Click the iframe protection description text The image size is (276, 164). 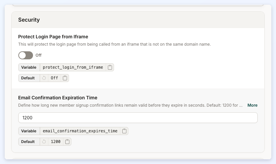(x=114, y=44)
